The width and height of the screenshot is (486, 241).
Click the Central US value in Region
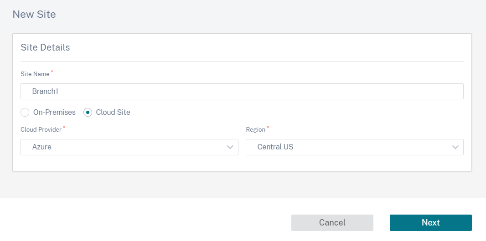pos(275,147)
